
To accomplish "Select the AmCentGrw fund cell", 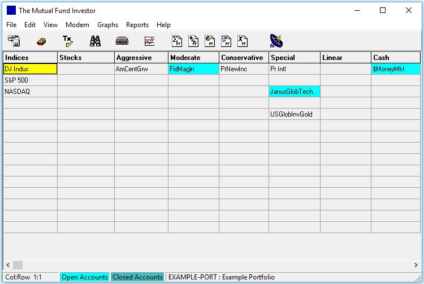I will click(141, 69).
